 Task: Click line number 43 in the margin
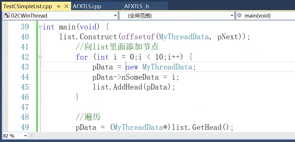coord(25,67)
